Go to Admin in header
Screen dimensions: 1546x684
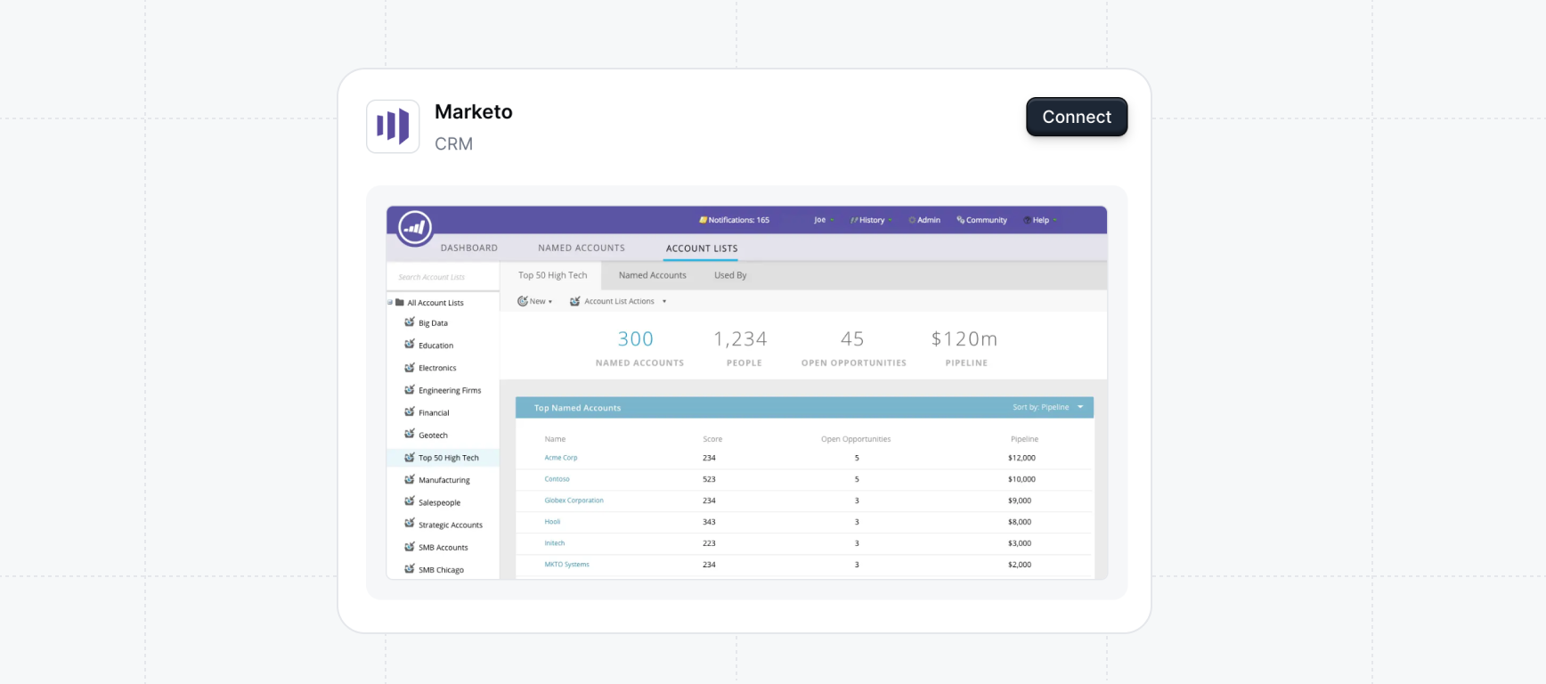coord(924,220)
